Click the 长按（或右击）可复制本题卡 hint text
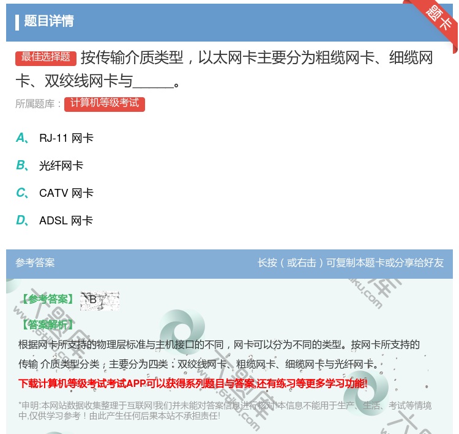Viewport: 459px width, 434px height. [x=351, y=263]
